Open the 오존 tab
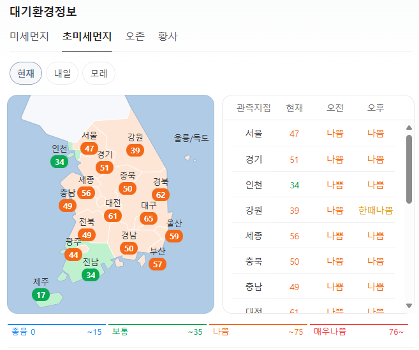Image resolution: width=419 pixels, height=350 pixels. (135, 36)
